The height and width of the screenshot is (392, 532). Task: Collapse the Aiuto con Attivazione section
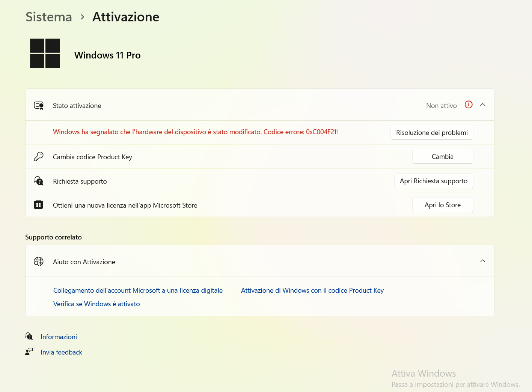[x=483, y=261]
